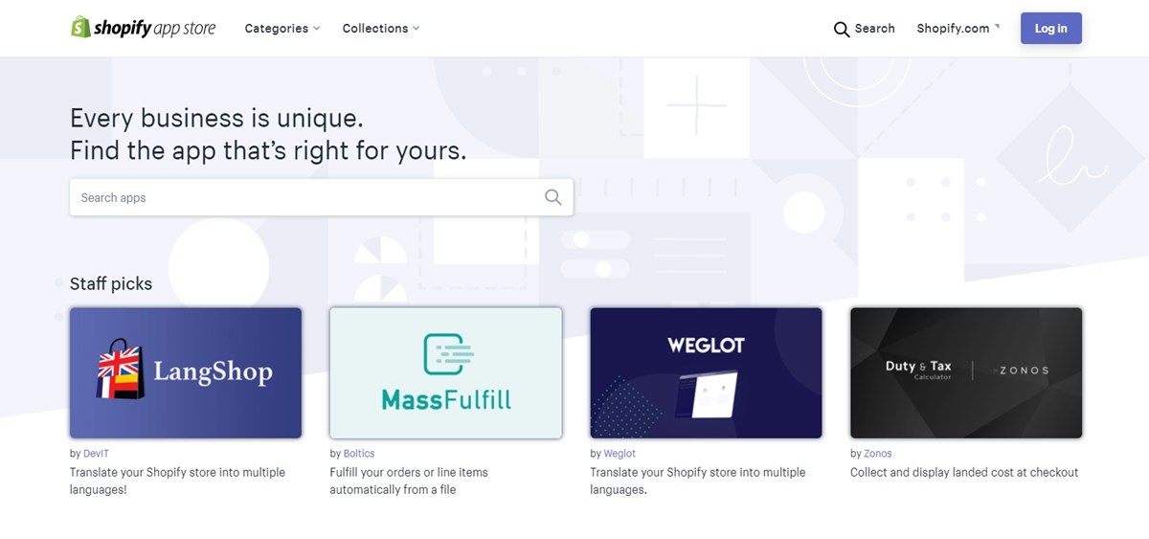Open the DevIT developer link
Screen dimensions: 1149x539
pyautogui.click(x=97, y=454)
